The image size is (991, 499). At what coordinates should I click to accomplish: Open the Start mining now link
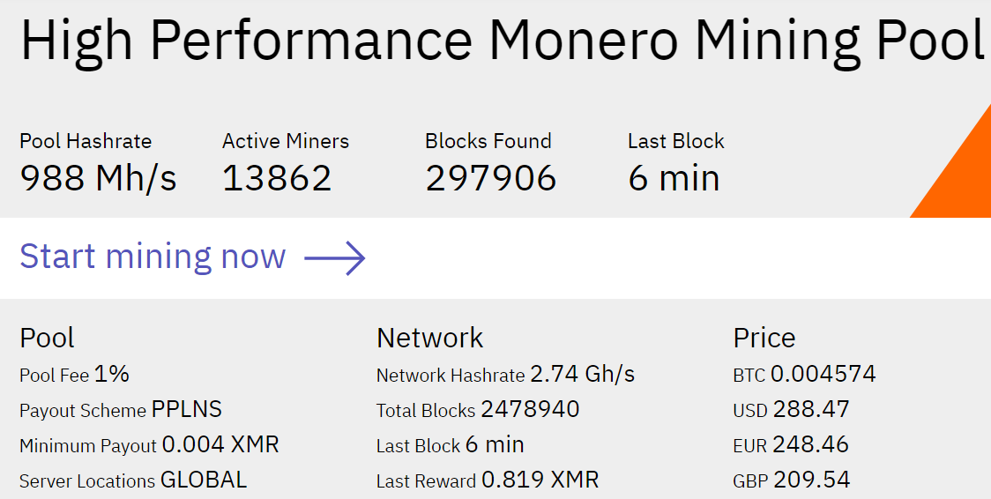(153, 257)
